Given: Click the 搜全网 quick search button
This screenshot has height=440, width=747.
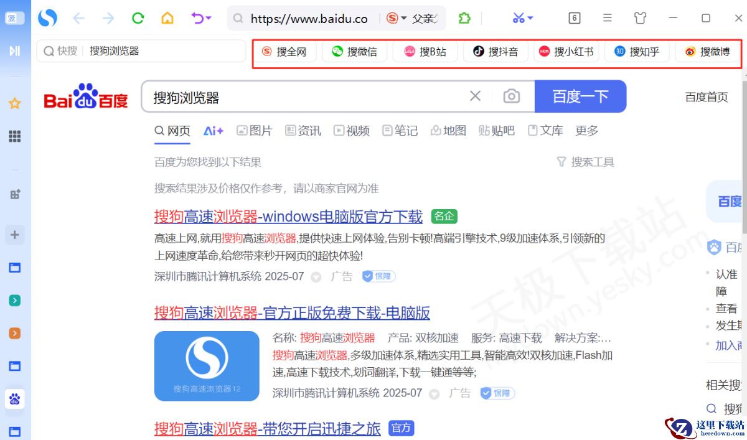Looking at the screenshot, I should 284,52.
